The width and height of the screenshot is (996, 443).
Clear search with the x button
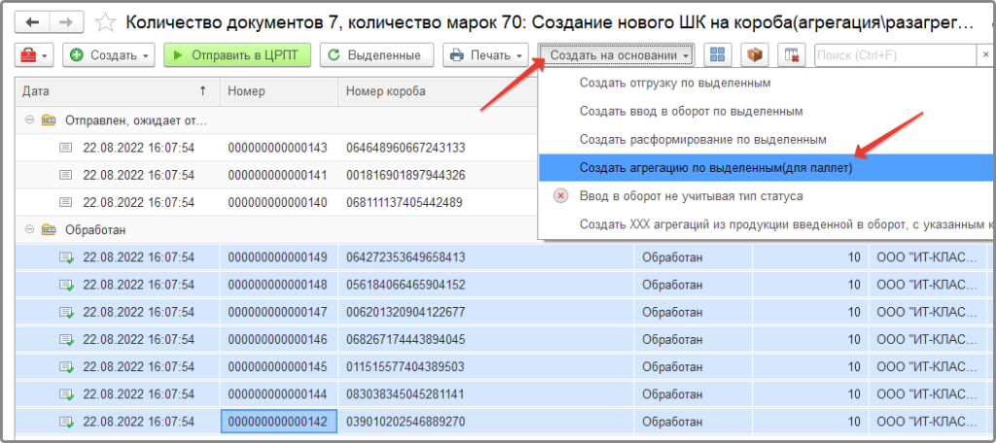(986, 55)
